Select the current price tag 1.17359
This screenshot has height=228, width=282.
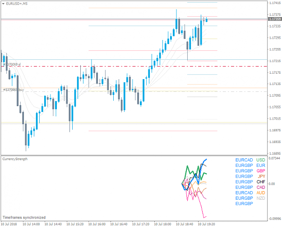[275, 19]
